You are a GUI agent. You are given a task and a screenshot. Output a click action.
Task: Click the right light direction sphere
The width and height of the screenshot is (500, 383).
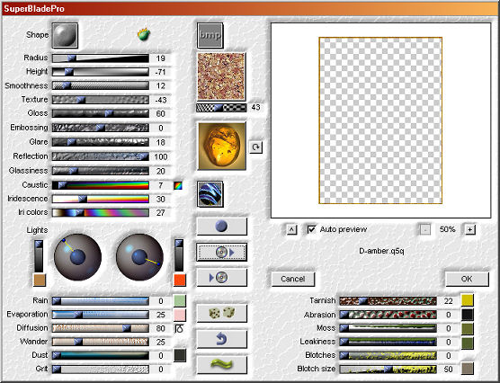139,257
